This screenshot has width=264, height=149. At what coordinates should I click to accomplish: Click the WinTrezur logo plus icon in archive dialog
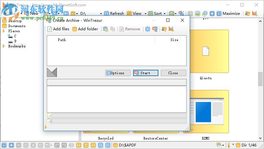(x=171, y=29)
